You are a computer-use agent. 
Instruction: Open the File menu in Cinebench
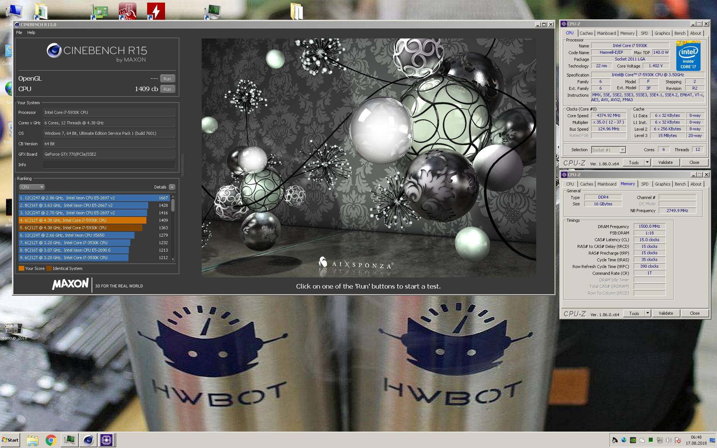pos(19,32)
